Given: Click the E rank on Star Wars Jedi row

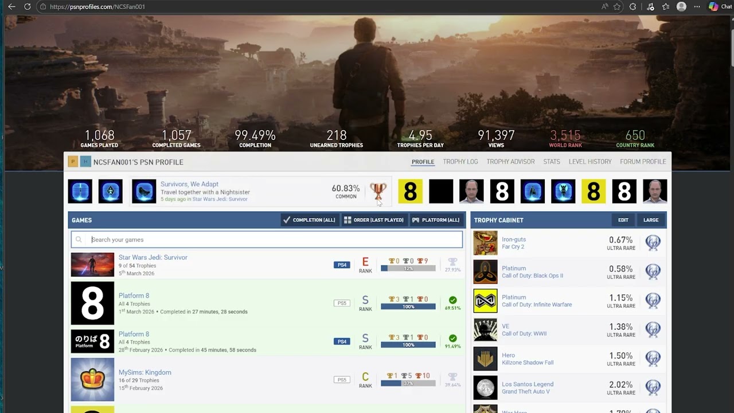Looking at the screenshot, I should click(x=365, y=262).
